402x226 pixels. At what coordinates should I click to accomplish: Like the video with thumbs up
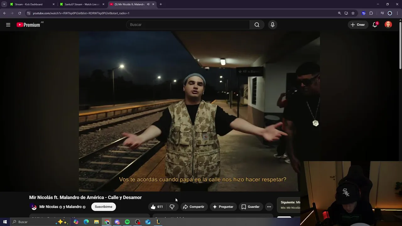156,207
